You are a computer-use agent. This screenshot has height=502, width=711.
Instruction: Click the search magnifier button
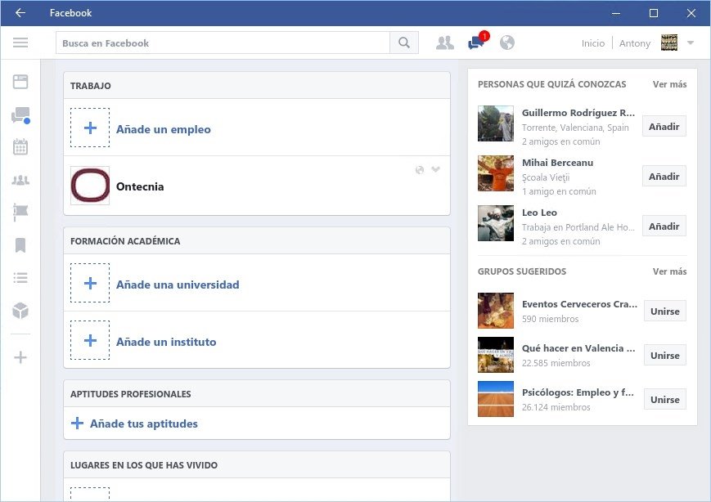pyautogui.click(x=404, y=43)
